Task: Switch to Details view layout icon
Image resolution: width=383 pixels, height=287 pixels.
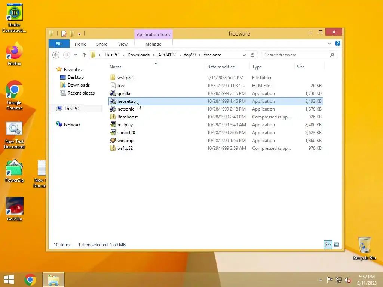Action: pos(328,244)
